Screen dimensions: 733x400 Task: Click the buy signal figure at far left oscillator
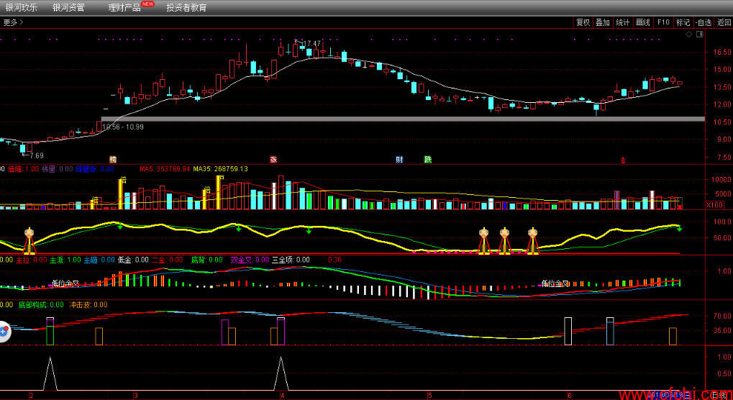pos(29,241)
